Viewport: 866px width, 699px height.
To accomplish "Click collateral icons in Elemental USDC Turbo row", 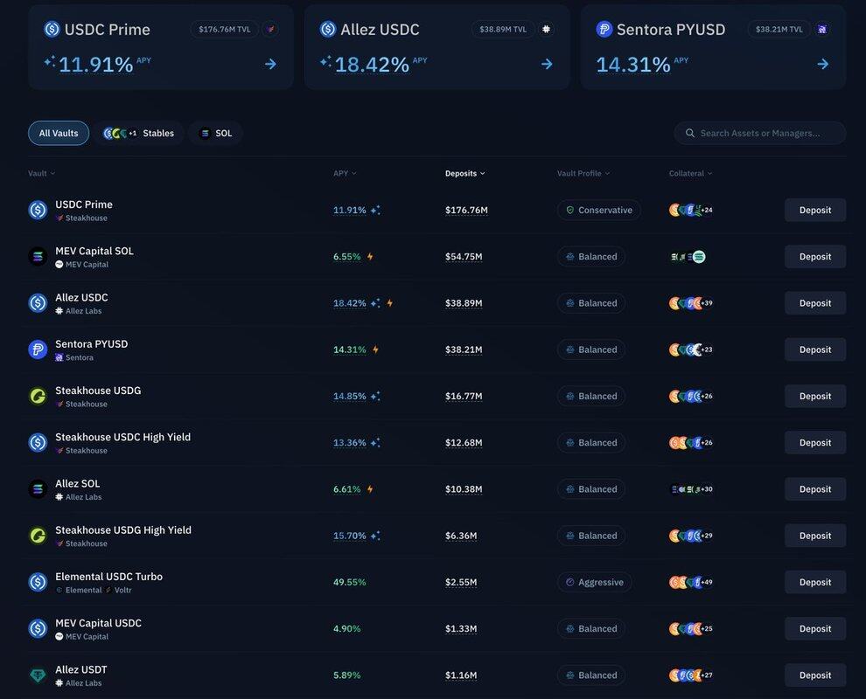I will (691, 582).
